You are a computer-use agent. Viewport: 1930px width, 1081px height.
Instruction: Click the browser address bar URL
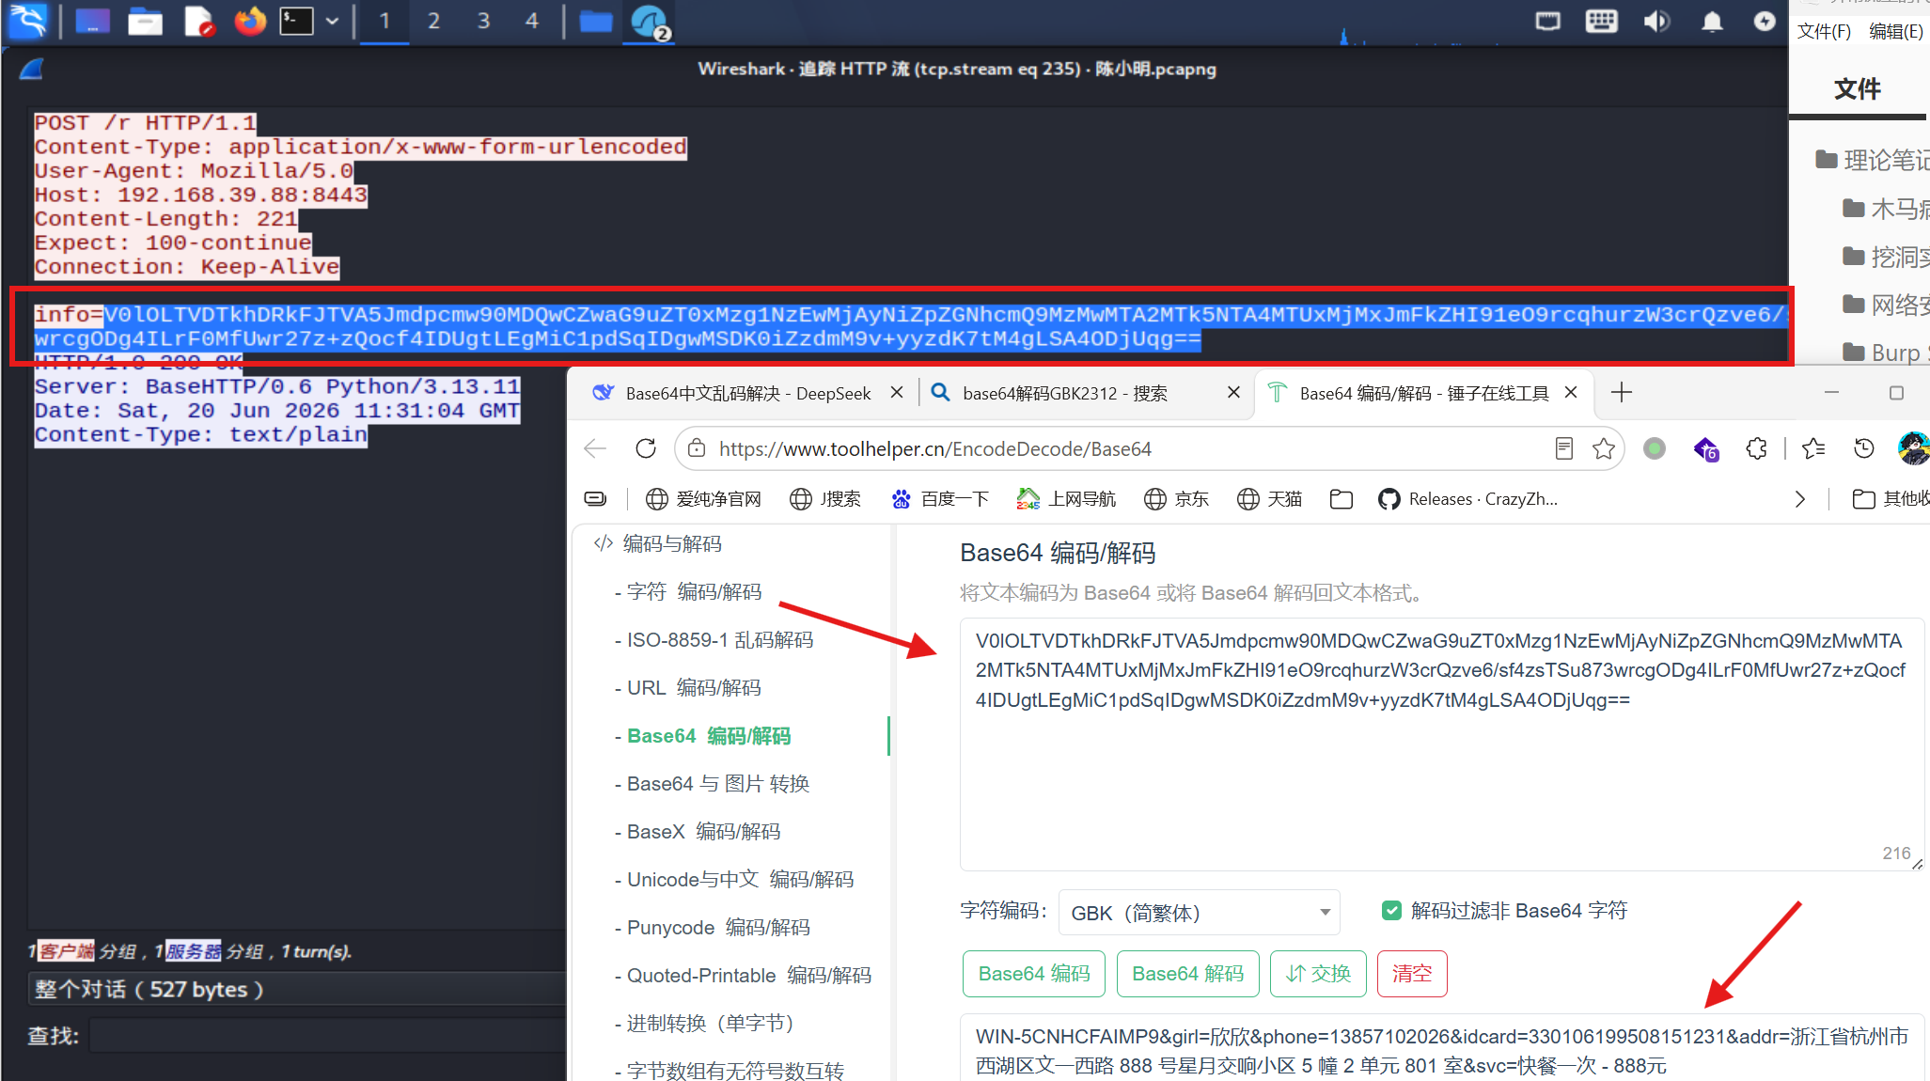pyautogui.click(x=935, y=449)
